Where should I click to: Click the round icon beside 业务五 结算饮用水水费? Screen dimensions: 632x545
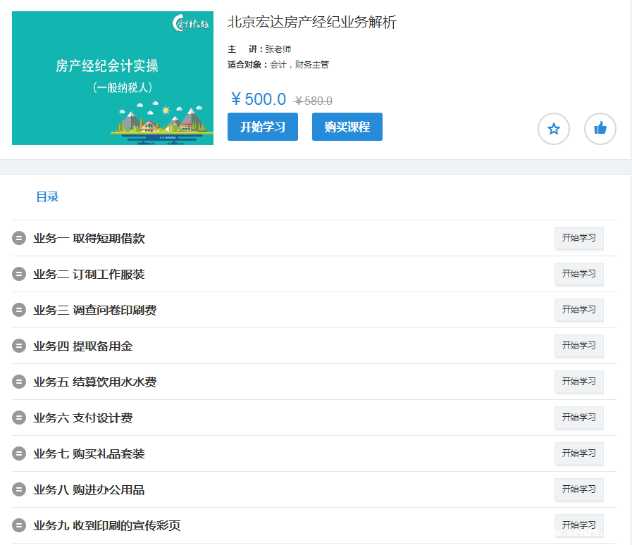pyautogui.click(x=19, y=382)
